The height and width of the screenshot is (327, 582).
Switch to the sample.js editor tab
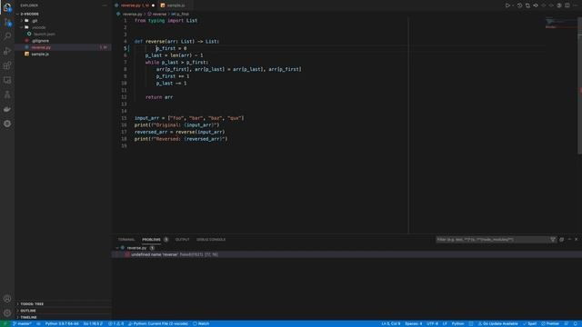(176, 5)
